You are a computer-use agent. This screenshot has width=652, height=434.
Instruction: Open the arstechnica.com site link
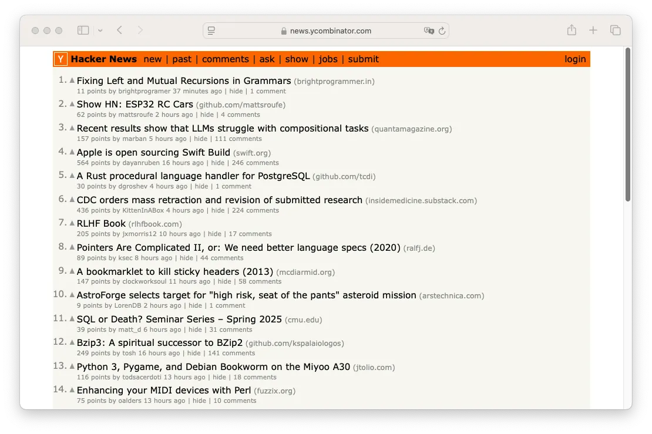point(452,295)
